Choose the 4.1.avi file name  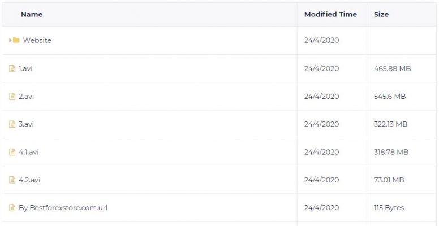coord(28,152)
